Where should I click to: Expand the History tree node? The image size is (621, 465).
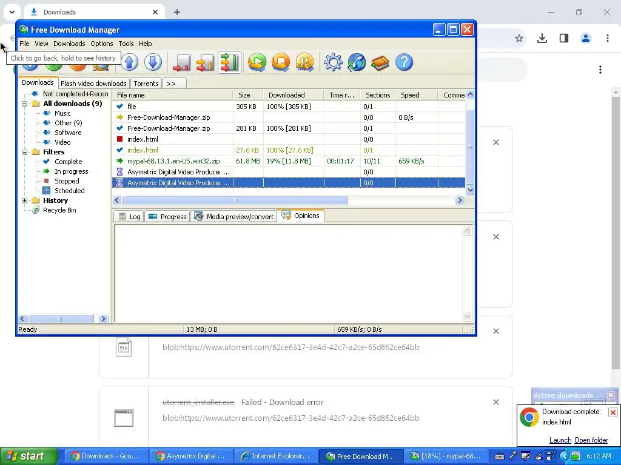coord(24,200)
